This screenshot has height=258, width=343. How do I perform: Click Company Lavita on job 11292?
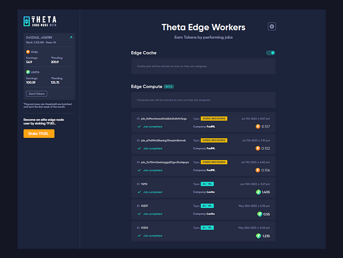coord(204,192)
